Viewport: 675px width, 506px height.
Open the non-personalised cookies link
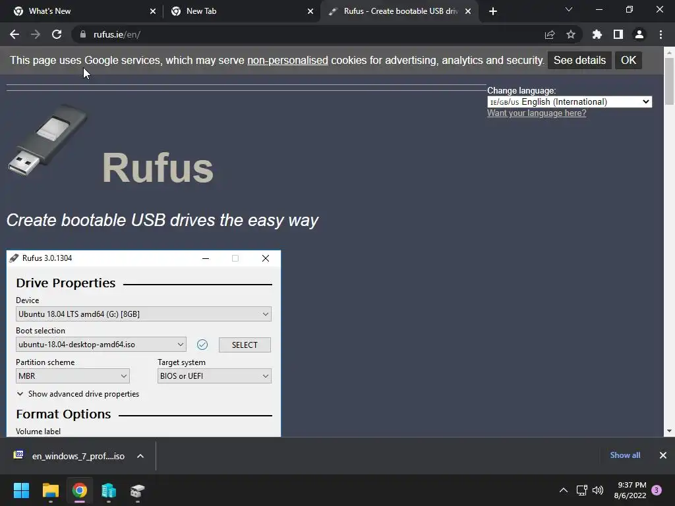pos(287,60)
